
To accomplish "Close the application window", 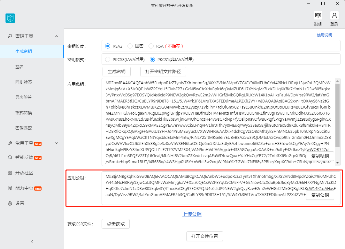I will pyautogui.click(x=338, y=4).
